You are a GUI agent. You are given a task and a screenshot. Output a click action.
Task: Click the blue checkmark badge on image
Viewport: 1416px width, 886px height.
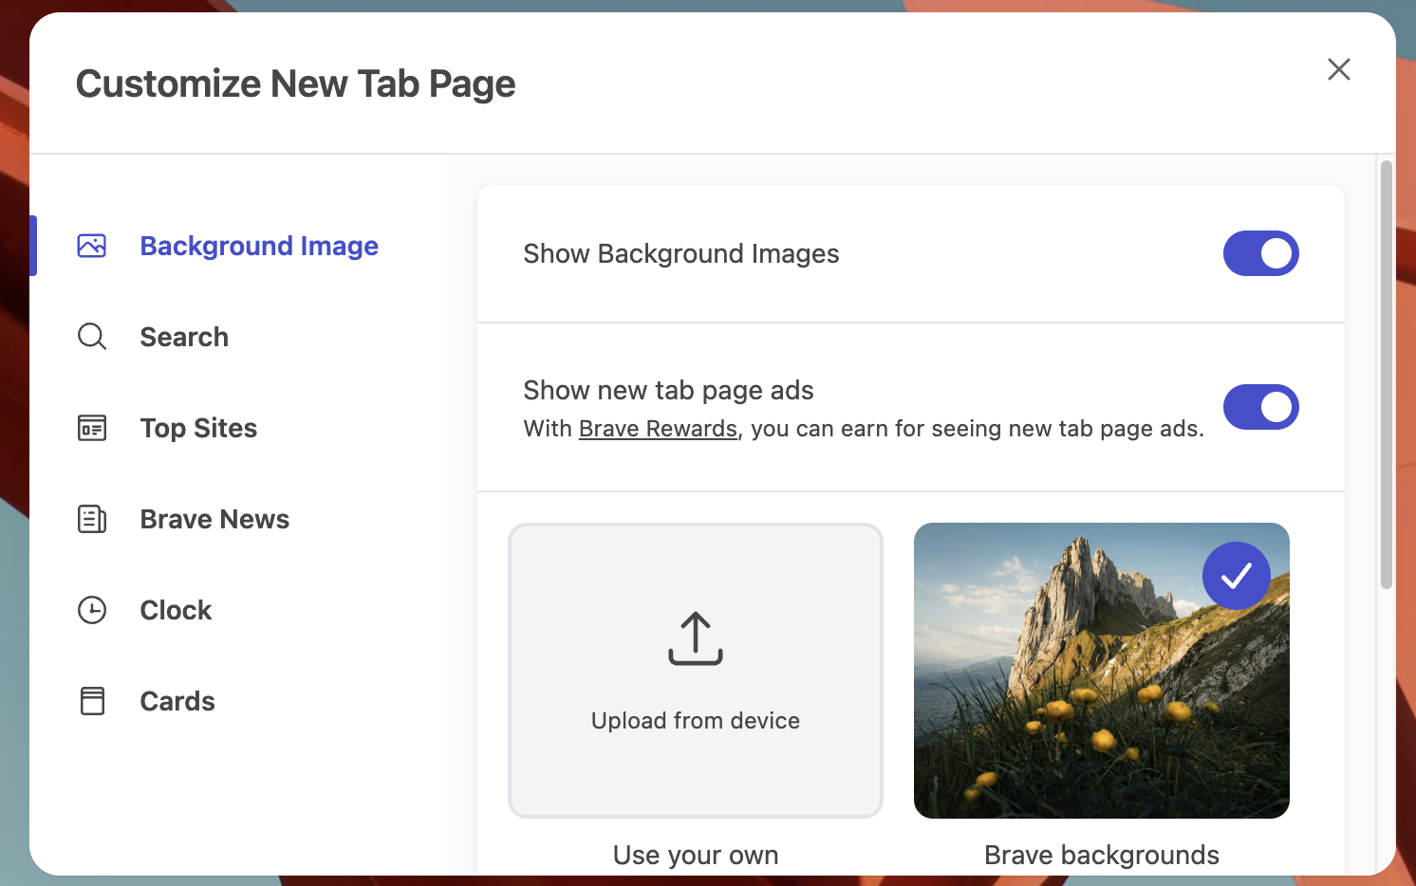[1236, 576]
